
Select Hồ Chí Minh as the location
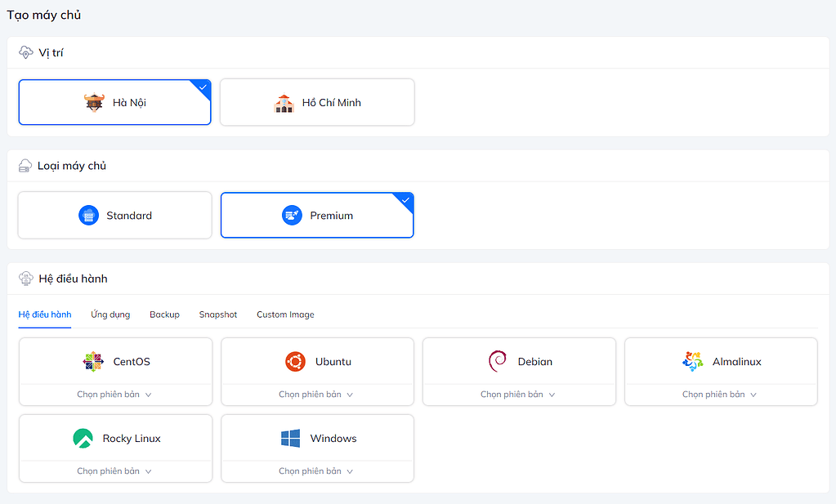click(316, 102)
